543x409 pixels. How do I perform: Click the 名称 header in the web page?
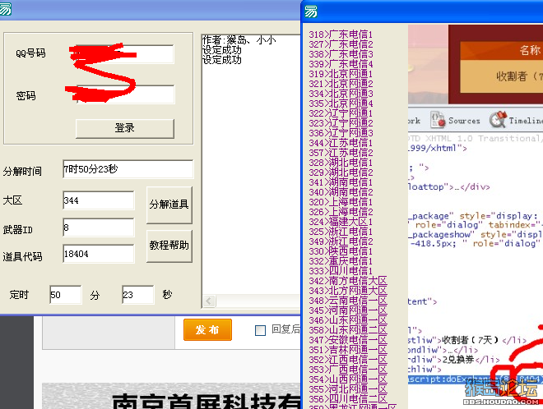coord(530,50)
